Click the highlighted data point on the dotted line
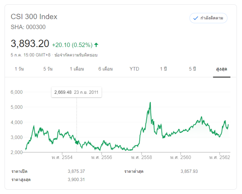The height and width of the screenshot is (194, 242). pyautogui.click(x=77, y=142)
